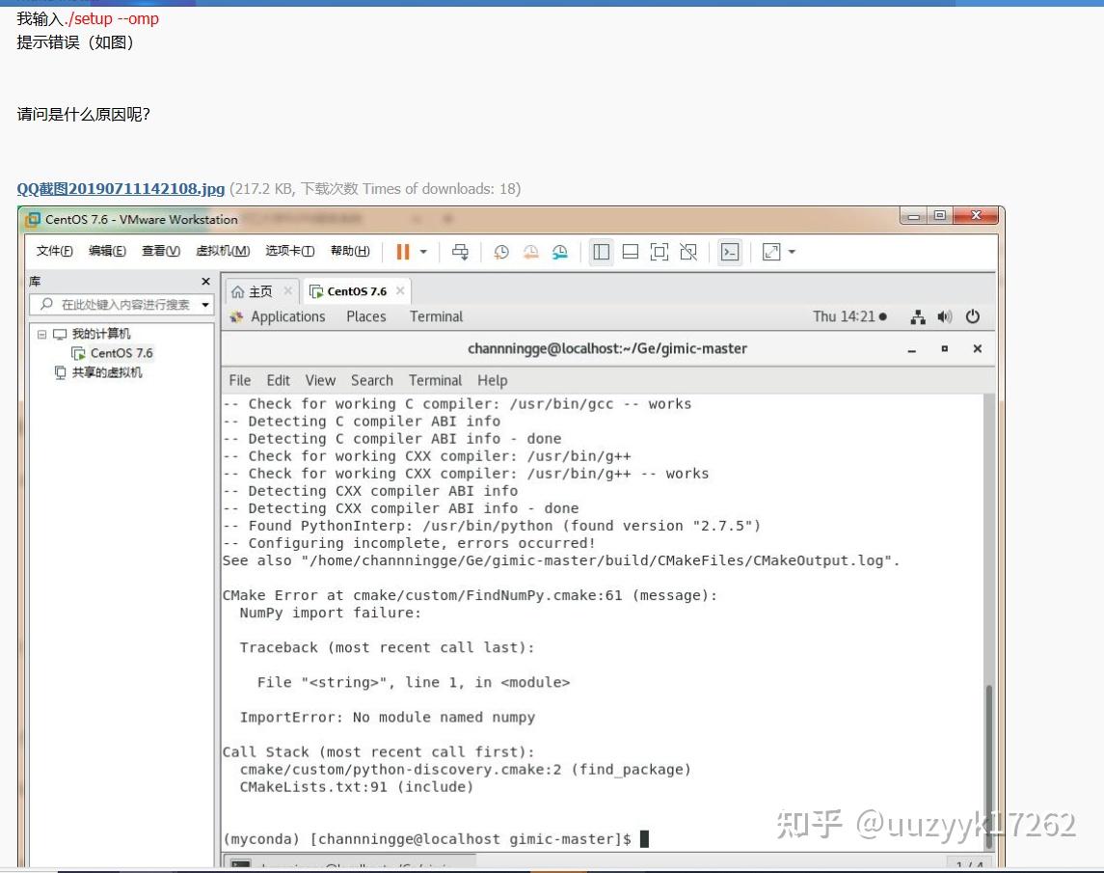Image resolution: width=1104 pixels, height=873 pixels.
Task: Open the power menu icon
Action: click(972, 317)
